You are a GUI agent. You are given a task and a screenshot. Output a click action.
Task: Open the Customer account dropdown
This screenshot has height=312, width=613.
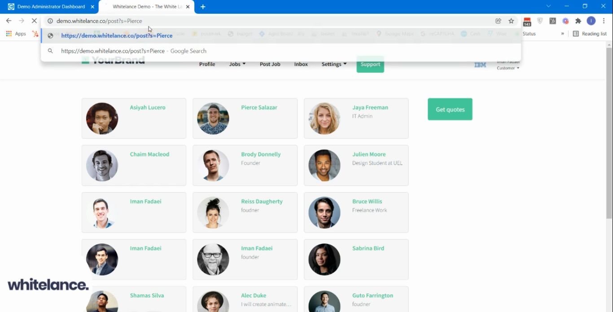(x=508, y=68)
